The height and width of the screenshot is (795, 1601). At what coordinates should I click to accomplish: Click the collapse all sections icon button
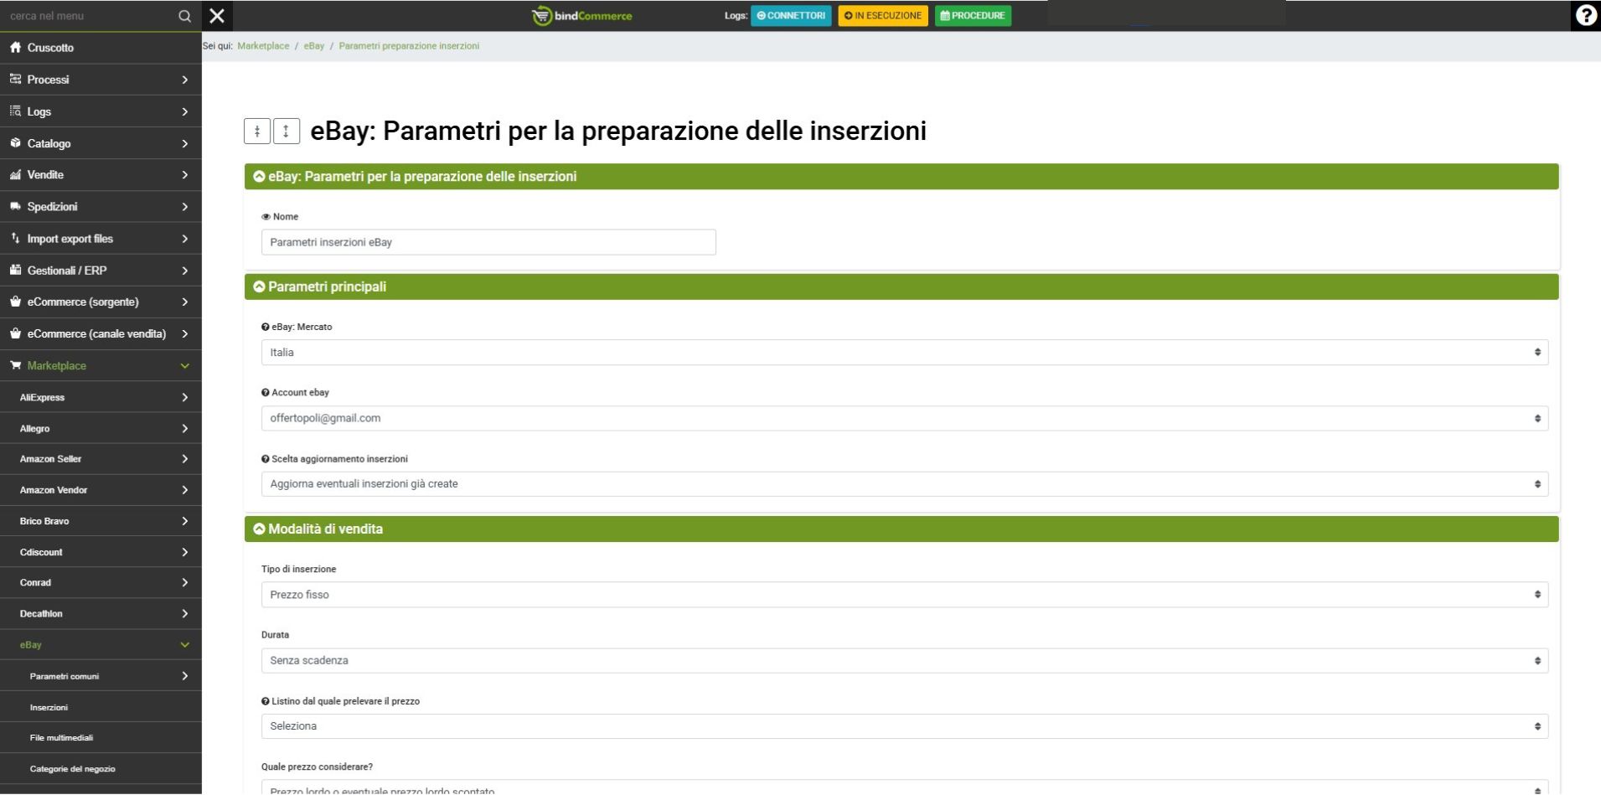256,131
